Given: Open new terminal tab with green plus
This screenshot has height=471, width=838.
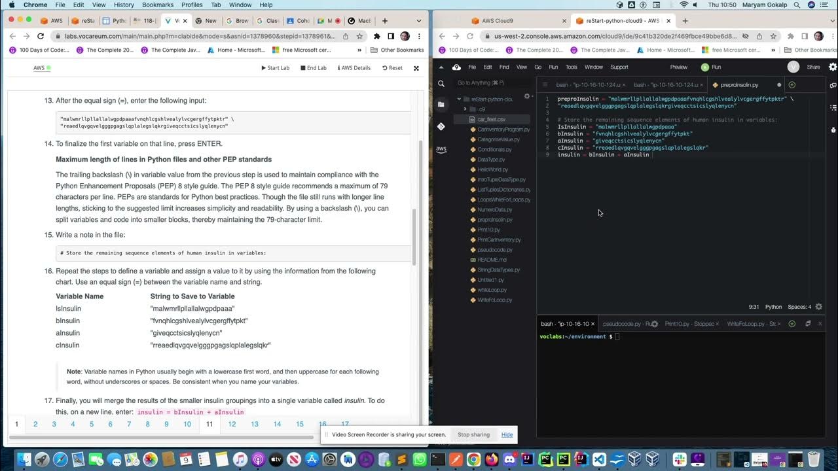Looking at the screenshot, I should click(792, 324).
